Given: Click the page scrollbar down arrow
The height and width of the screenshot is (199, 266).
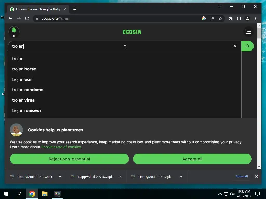Looking at the screenshot, I should coord(259,167).
